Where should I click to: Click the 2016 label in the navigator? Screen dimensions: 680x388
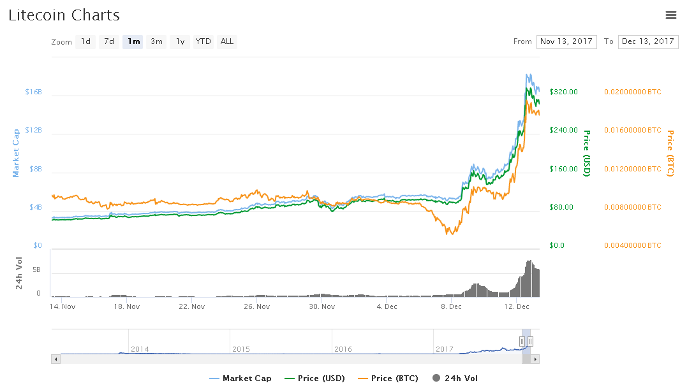(x=343, y=349)
